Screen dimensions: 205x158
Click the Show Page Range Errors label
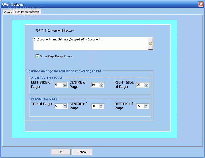point(56,56)
